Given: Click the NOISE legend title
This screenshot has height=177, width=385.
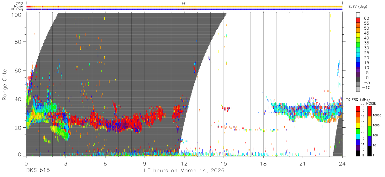Looking at the screenshot, I should [x=371, y=103].
